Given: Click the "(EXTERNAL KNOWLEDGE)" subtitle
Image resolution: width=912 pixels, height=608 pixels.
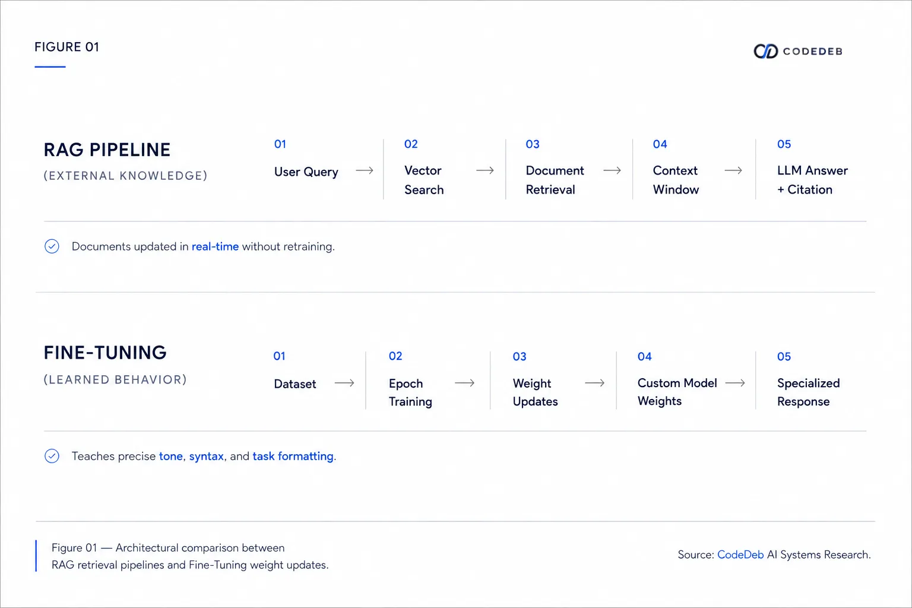Looking at the screenshot, I should click(125, 176).
